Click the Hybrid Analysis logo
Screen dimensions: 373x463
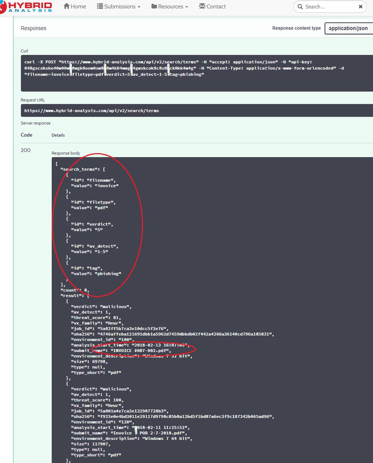[x=26, y=7]
